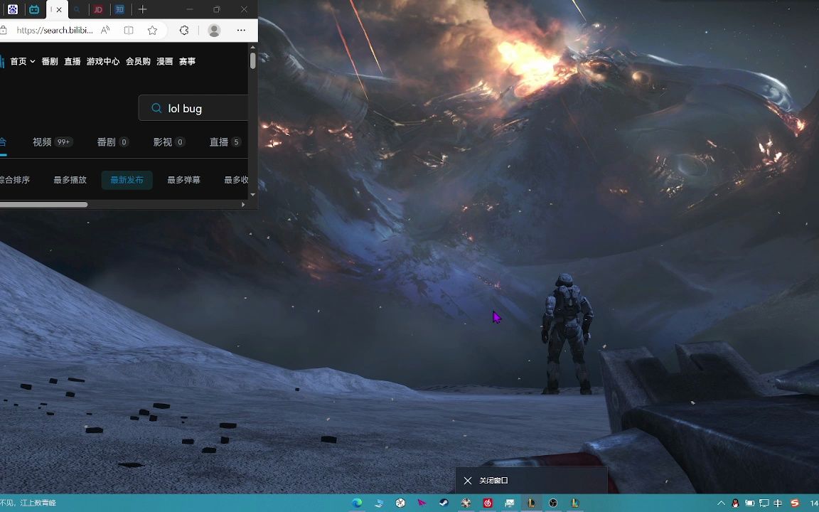The image size is (819, 512).
Task: Open split screen view icon
Action: 129,31
